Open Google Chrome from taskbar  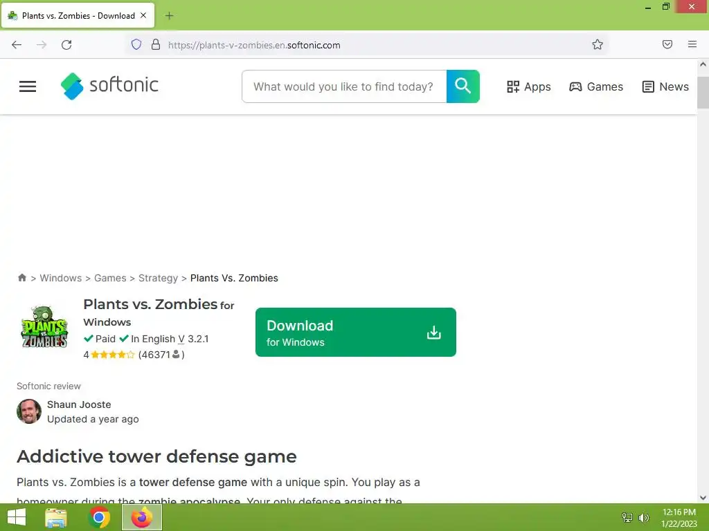(x=99, y=517)
